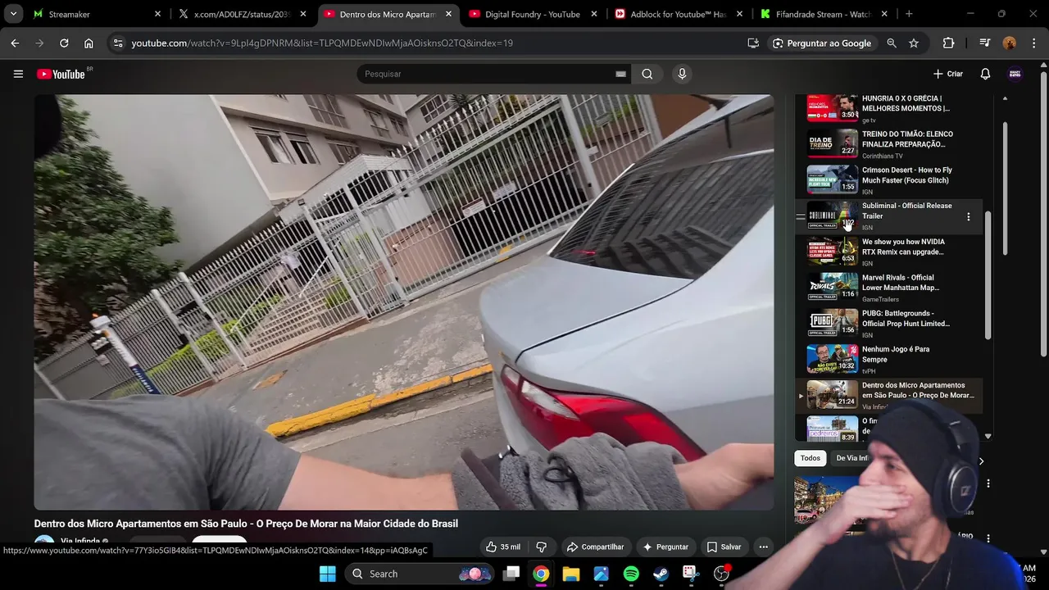The width and height of the screenshot is (1049, 590).
Task: Switch to the Digital Foundry - YouTube tab
Action: [532, 14]
